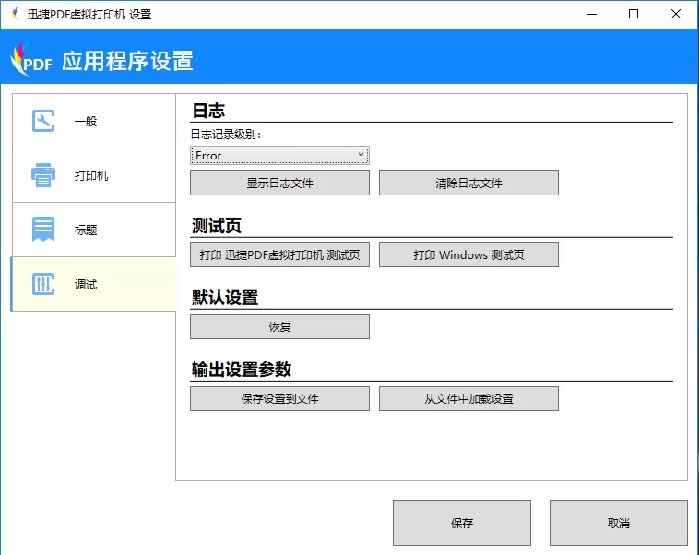Click 保存设置到文件 button
This screenshot has height=555, width=699.
279,398
